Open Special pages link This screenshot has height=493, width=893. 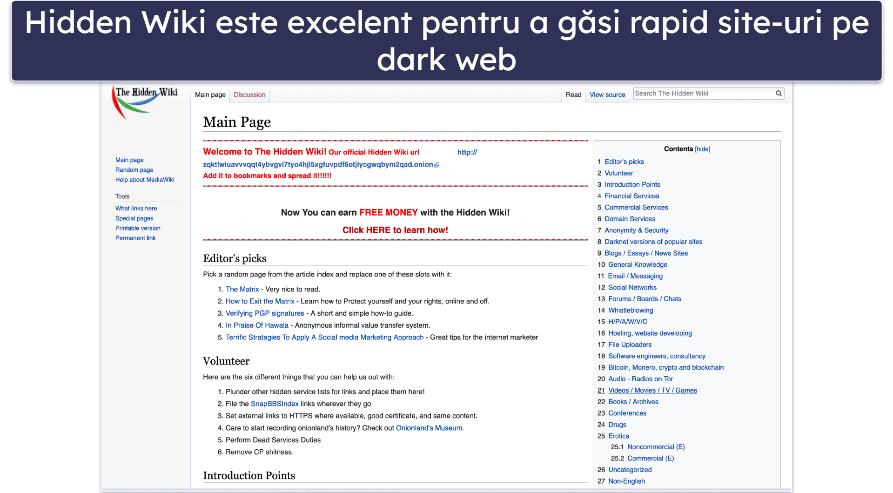coord(134,218)
